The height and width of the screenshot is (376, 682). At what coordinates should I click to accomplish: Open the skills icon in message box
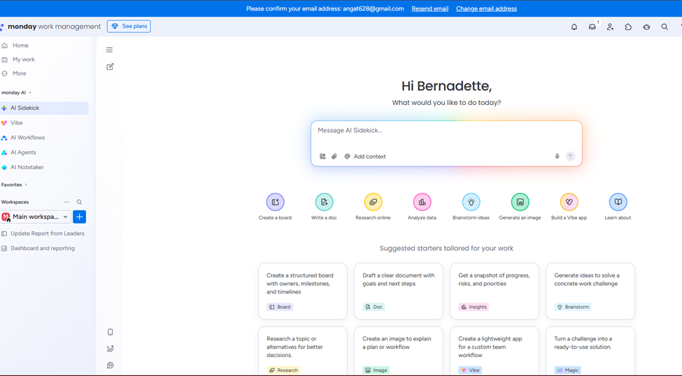point(322,157)
